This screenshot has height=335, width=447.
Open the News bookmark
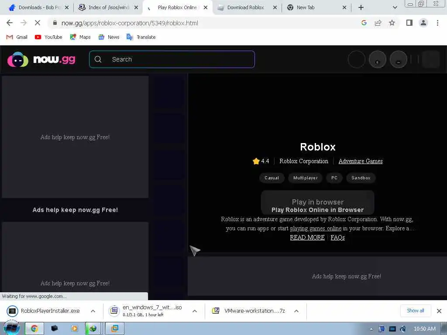coord(109,37)
